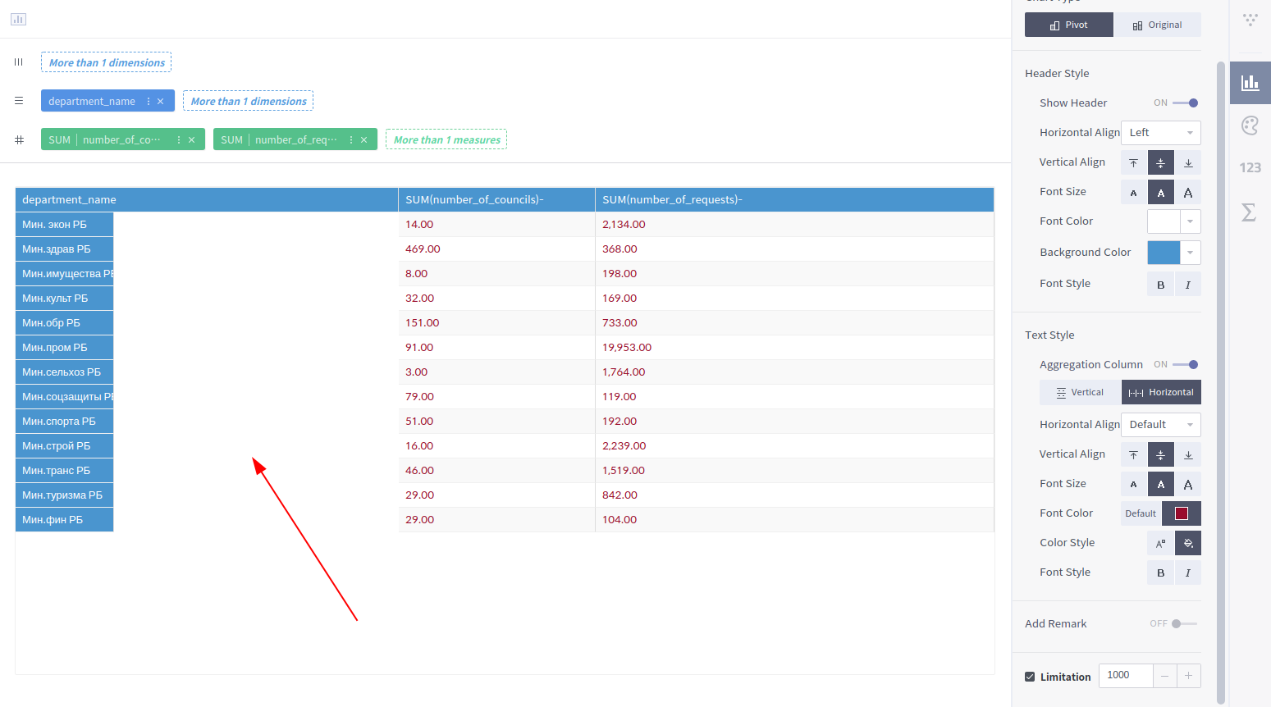Choose large font size in Text Style
1271x707 pixels.
click(x=1188, y=484)
